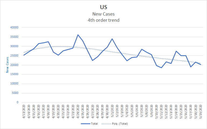Click the vertical "New Cases" axis title

[x=7, y=65]
